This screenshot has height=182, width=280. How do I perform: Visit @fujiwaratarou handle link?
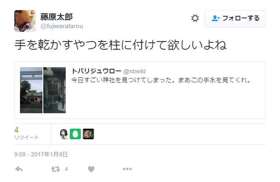pos(62,26)
